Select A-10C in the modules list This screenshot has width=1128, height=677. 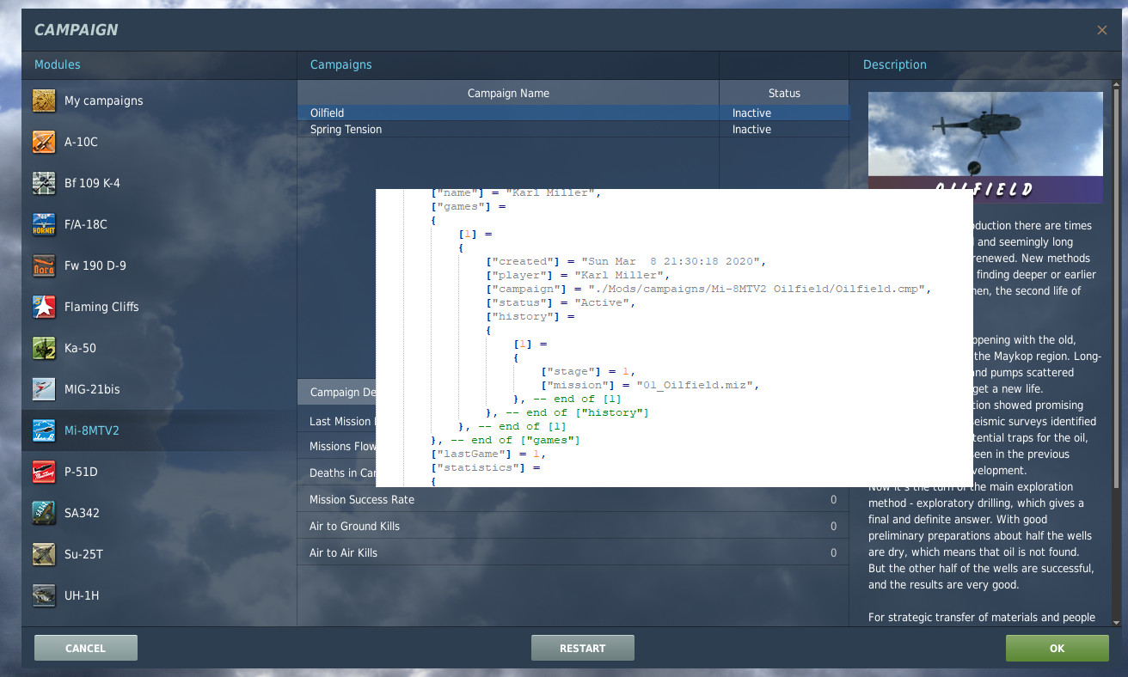tap(81, 142)
